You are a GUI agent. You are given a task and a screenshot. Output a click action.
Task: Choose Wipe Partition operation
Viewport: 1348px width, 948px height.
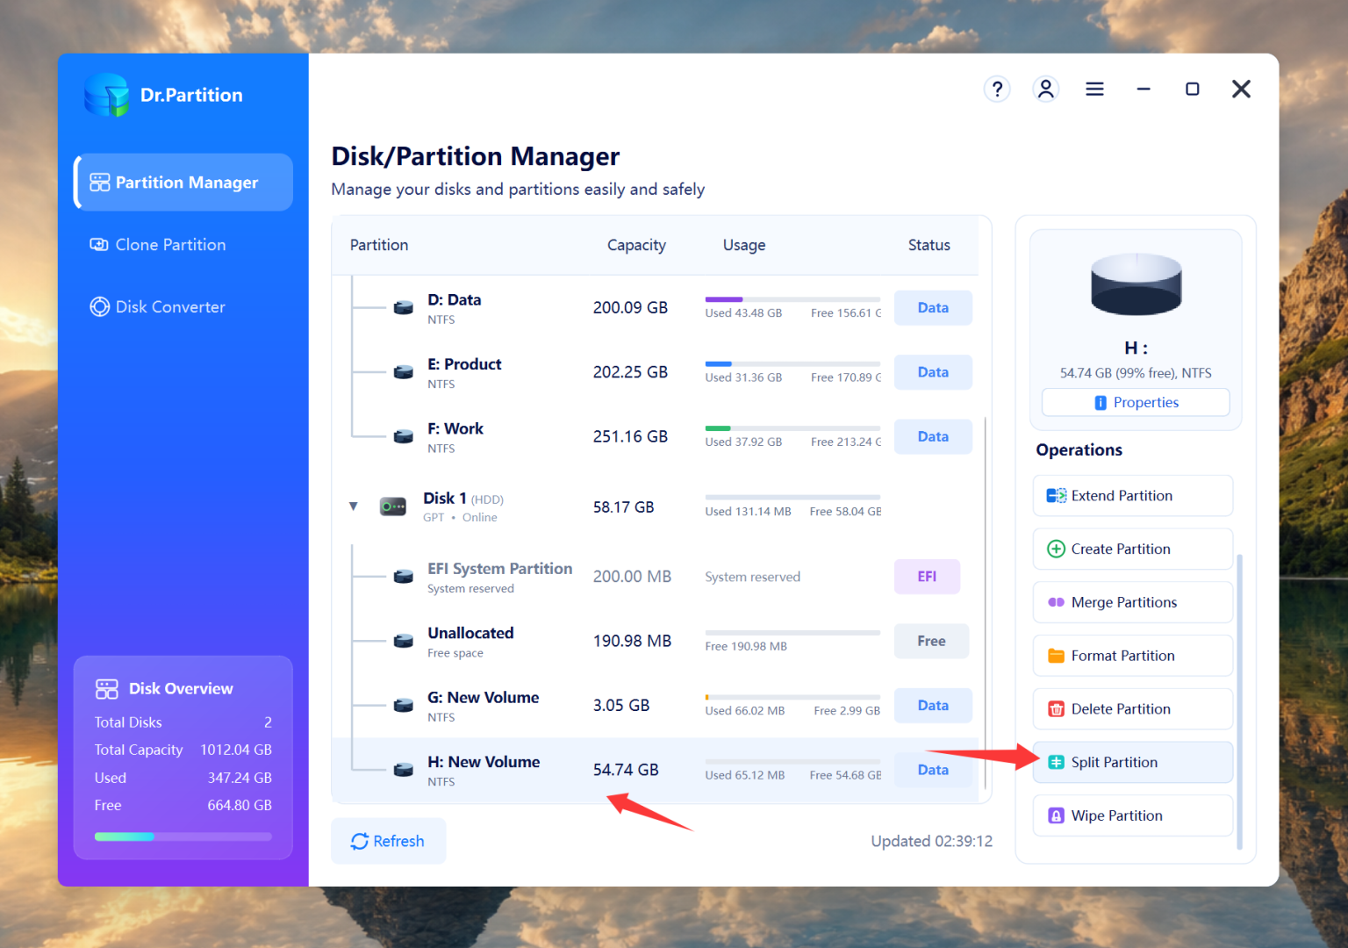click(1133, 815)
